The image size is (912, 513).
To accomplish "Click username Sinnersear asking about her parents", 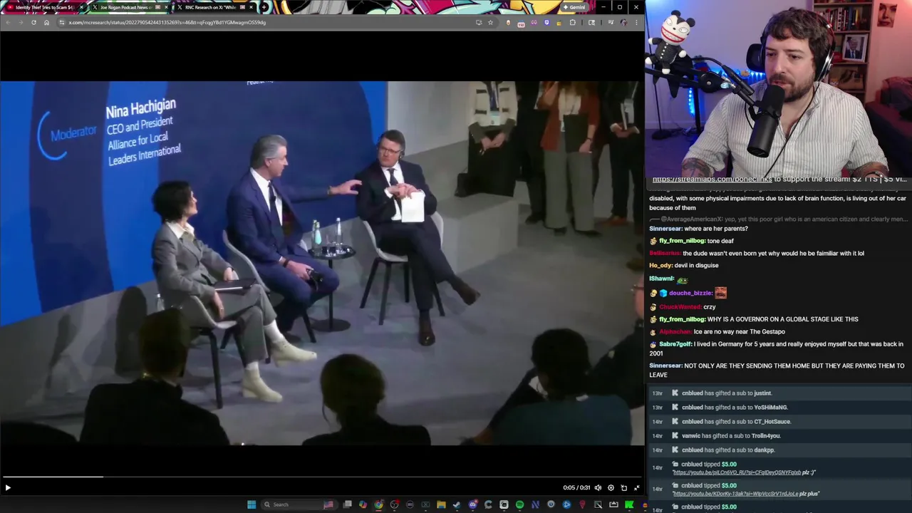I will [665, 229].
